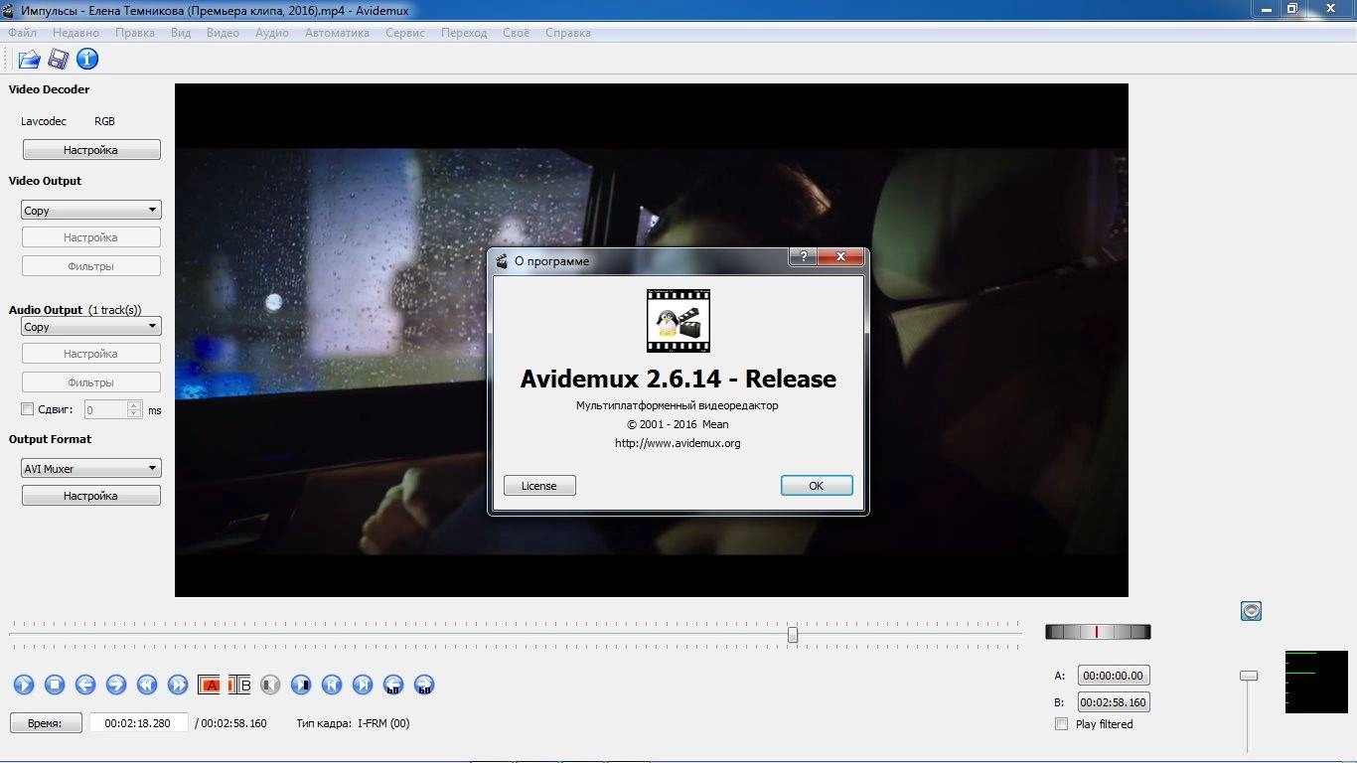Click Настройка under Audio Output

[x=91, y=354]
